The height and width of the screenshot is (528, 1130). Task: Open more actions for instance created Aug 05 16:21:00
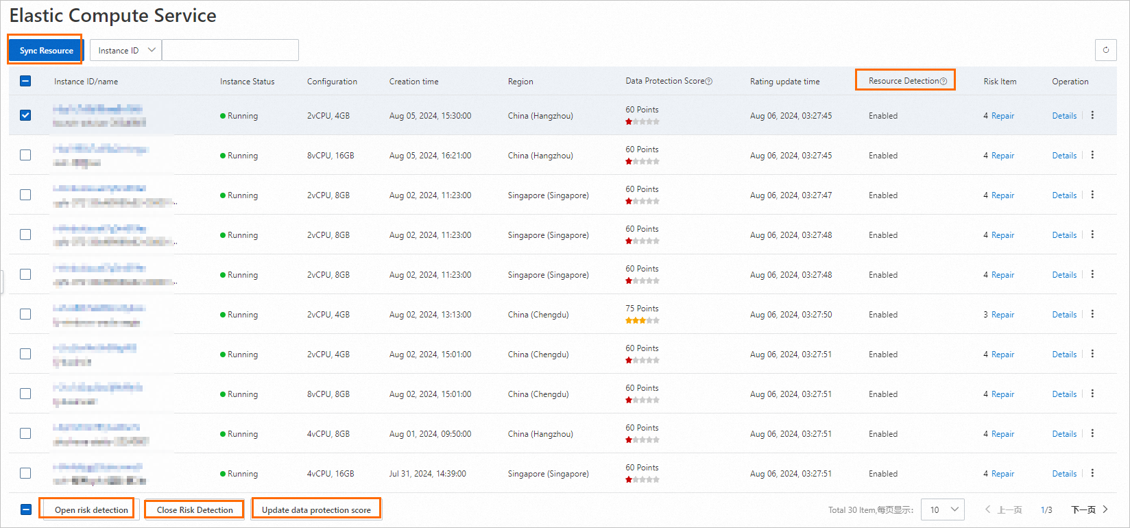(1092, 155)
